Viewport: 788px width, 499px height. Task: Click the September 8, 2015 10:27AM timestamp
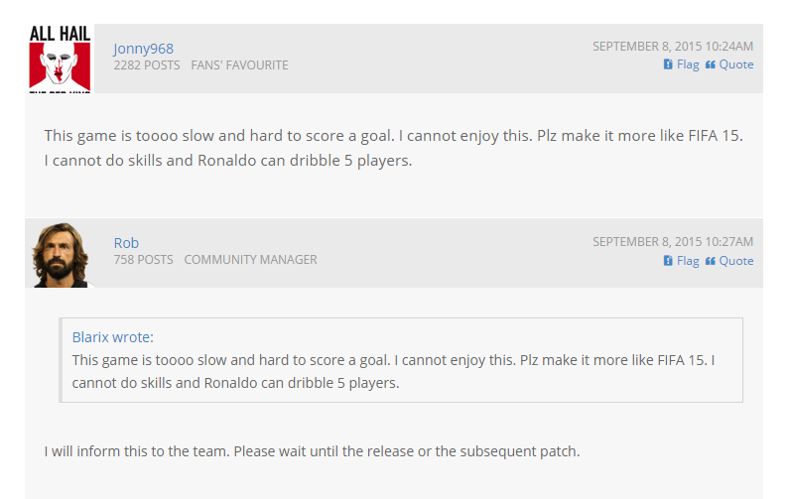point(673,242)
